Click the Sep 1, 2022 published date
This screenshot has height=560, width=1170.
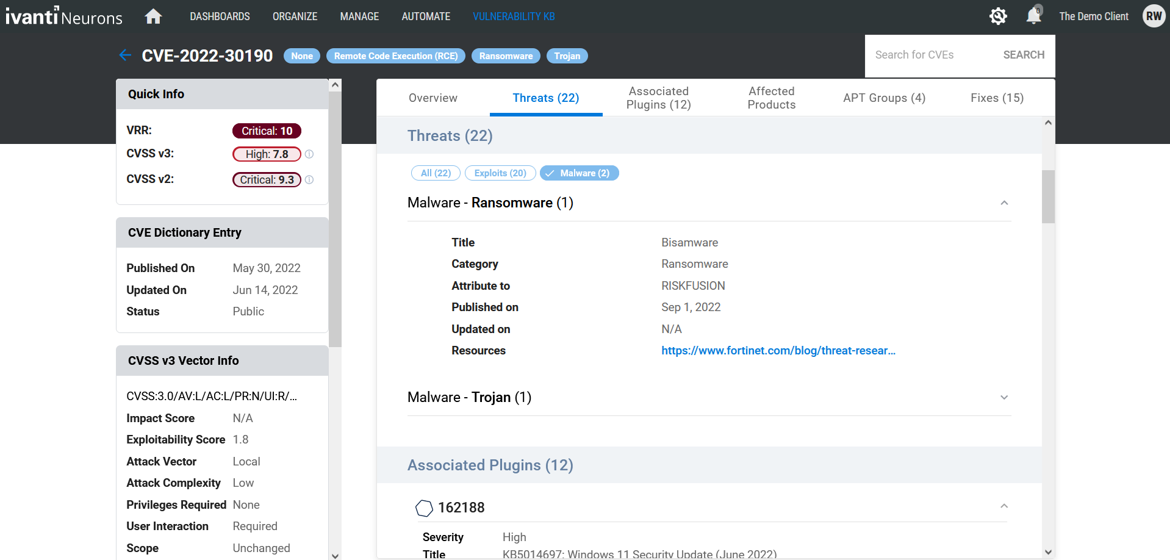click(691, 307)
